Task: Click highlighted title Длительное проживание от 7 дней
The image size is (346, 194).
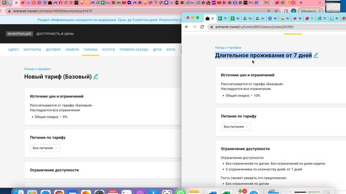Action: pos(263,56)
